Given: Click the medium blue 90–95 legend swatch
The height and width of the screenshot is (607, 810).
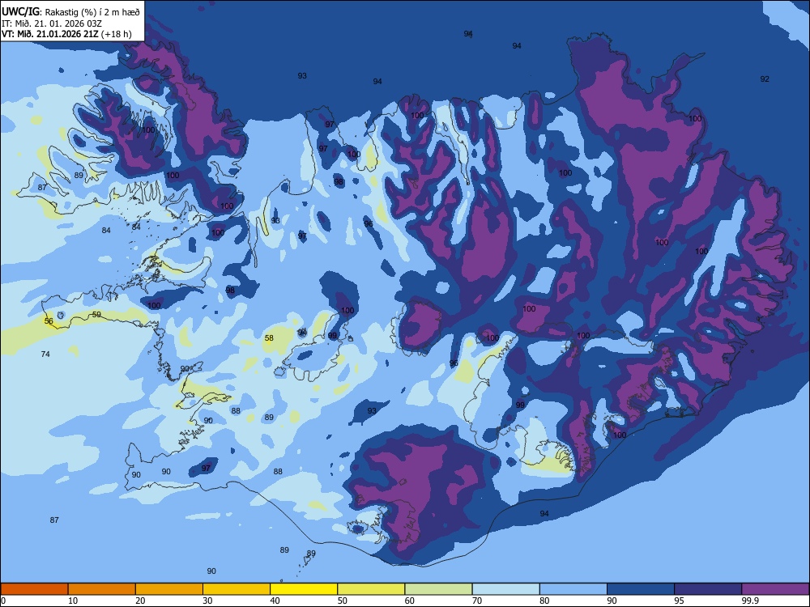Looking at the screenshot, I should (x=641, y=589).
